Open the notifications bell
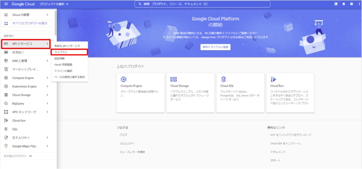 point(344,4)
